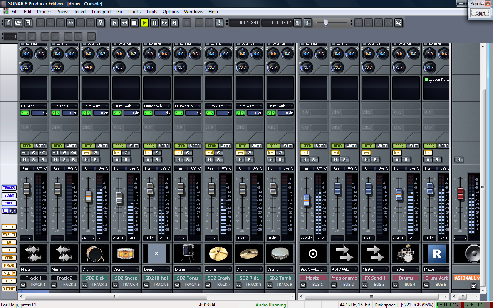Click the SD2 Crash cymbal icon

(x=218, y=254)
